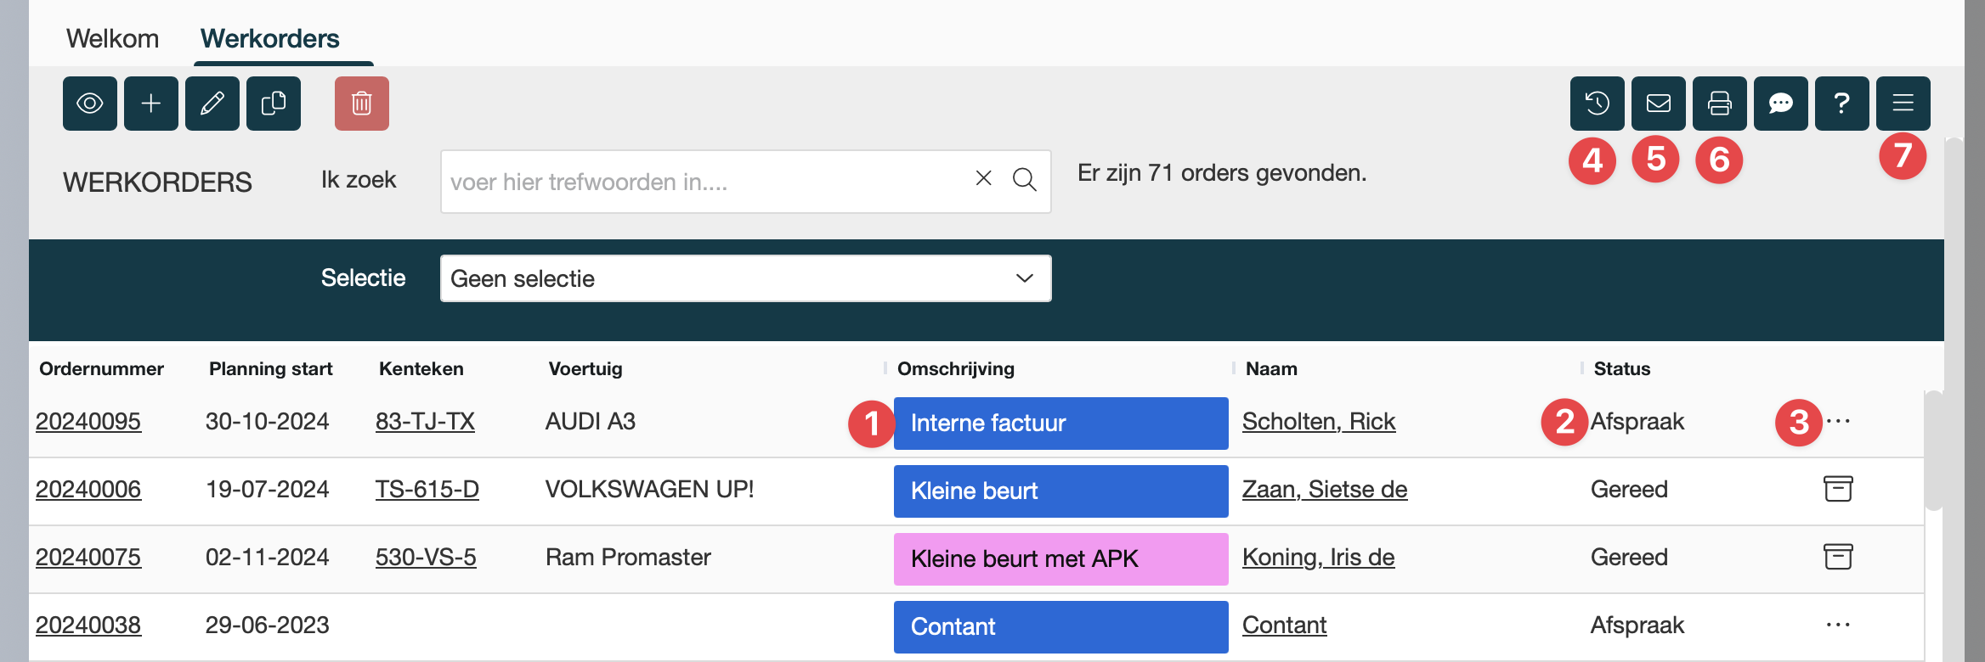Open customer Scholten, Rick link
Screen dimensions: 1985x662
(x=1319, y=422)
